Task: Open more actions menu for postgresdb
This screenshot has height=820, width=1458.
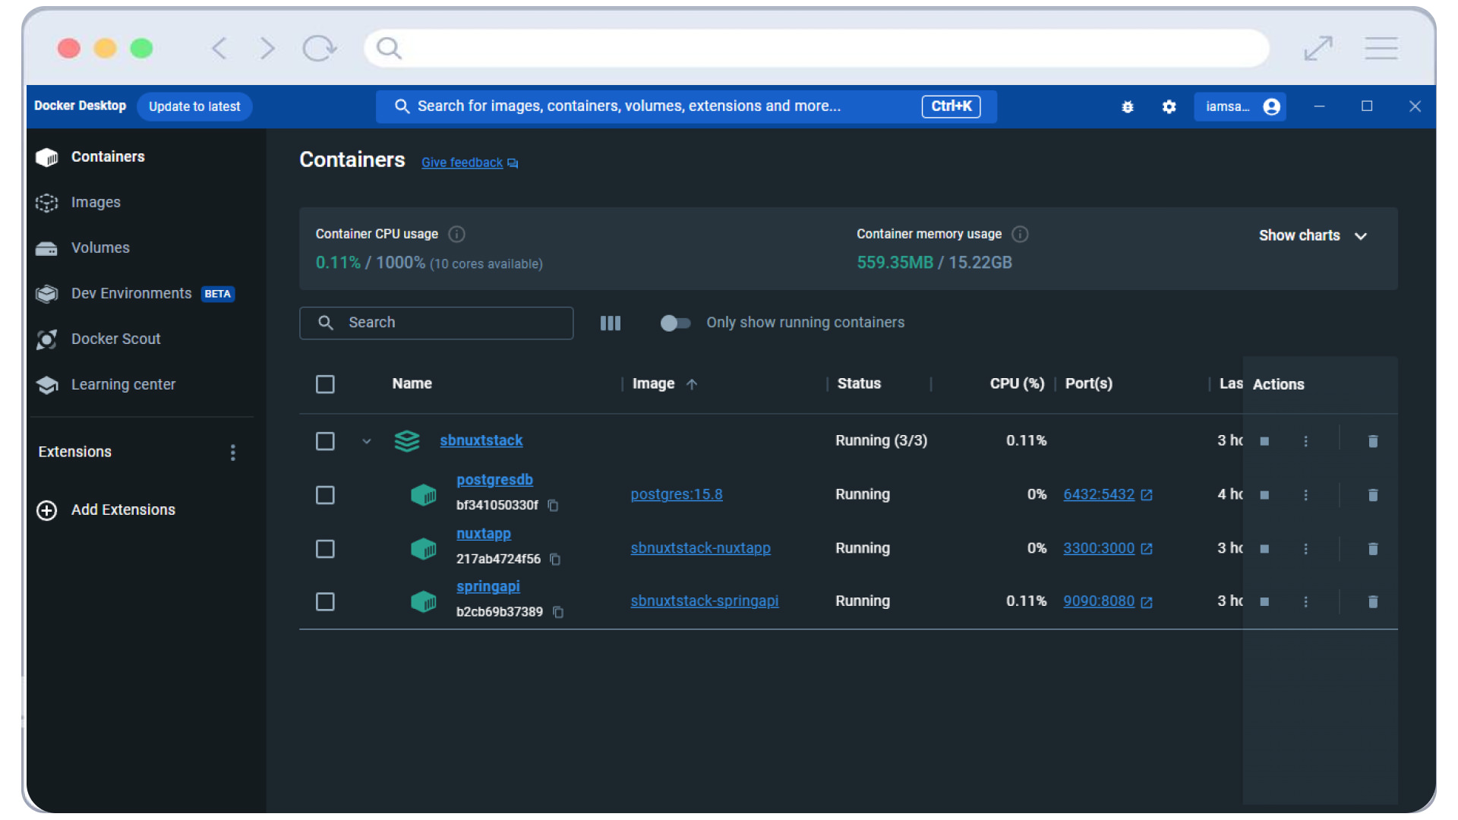Action: coord(1306,495)
